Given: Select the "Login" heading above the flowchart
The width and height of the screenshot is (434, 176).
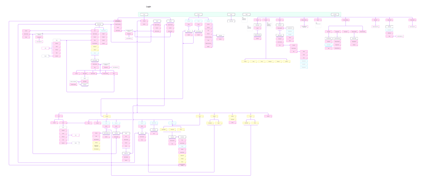Looking at the screenshot, I should [x=149, y=6].
